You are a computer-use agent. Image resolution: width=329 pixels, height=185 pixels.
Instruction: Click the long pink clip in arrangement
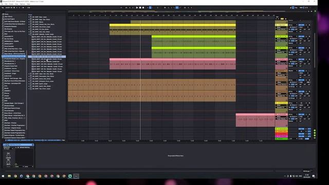point(173,64)
